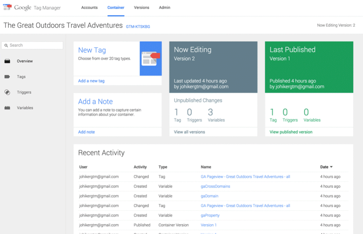Viewport: 363px width, 234px height.
Task: Click the "Recent Activity" heading
Action: tap(101, 153)
